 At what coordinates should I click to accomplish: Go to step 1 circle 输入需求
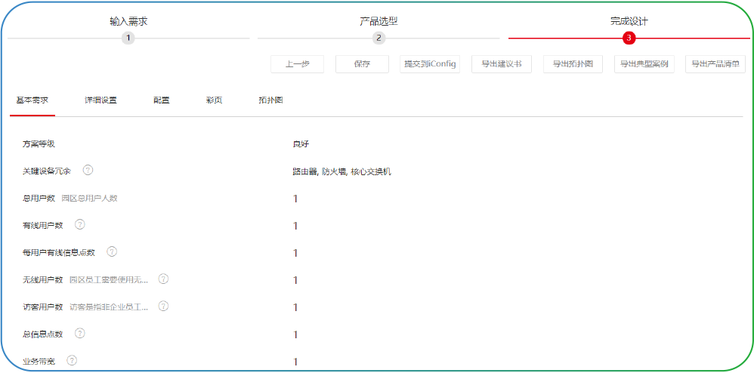(128, 38)
